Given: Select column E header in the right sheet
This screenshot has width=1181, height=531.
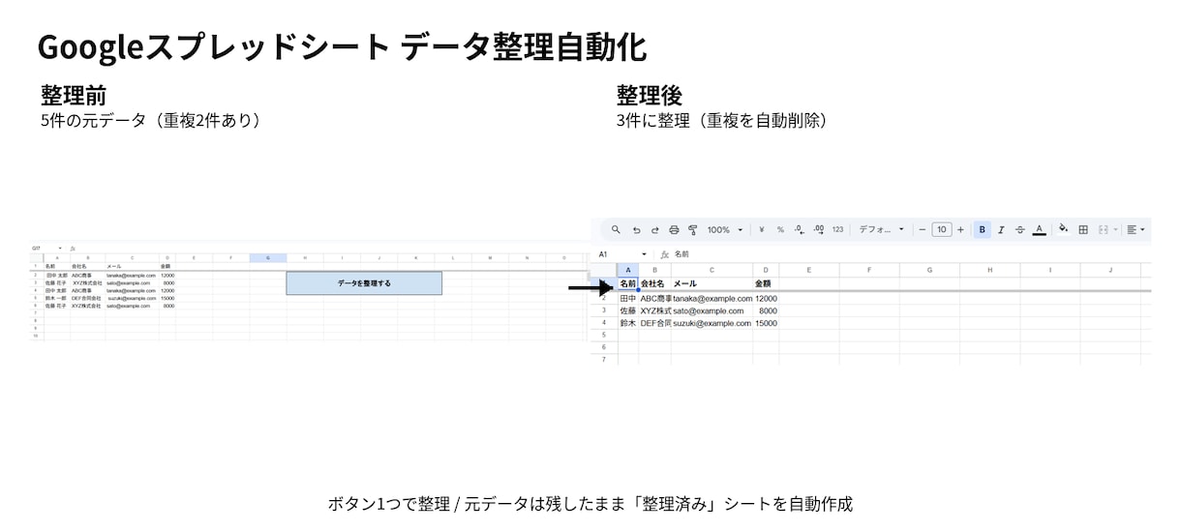Looking at the screenshot, I should [809, 269].
